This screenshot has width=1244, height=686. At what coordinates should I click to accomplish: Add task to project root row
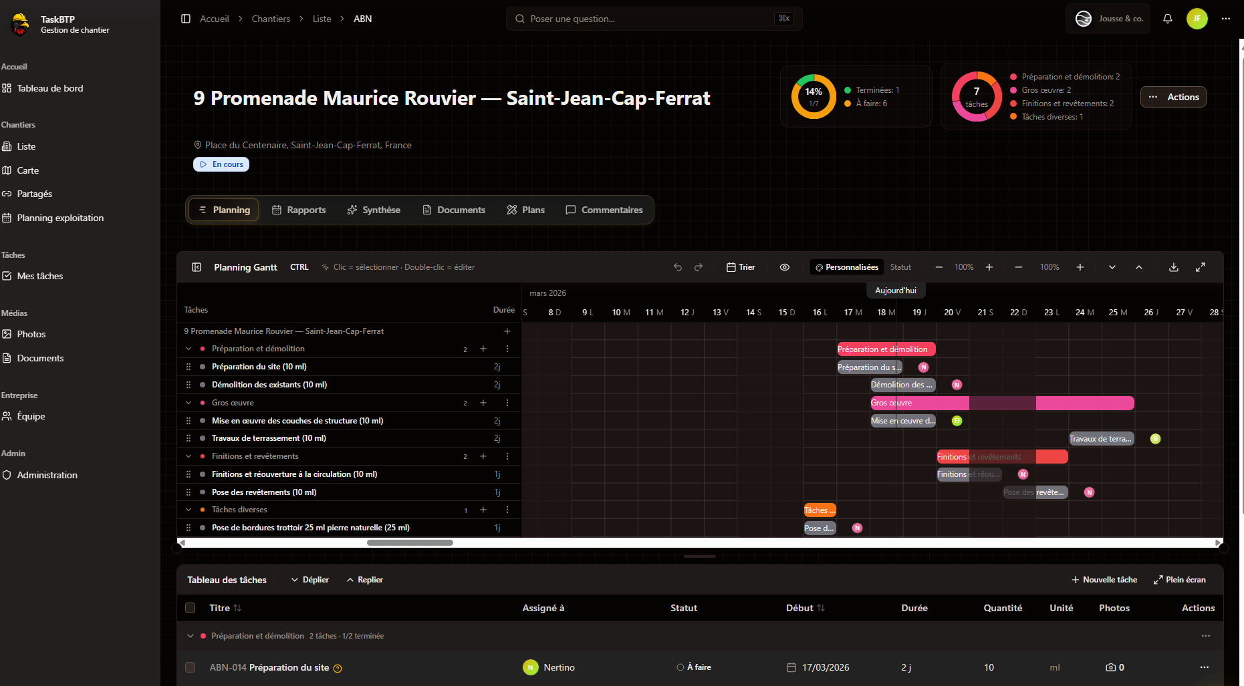point(507,331)
